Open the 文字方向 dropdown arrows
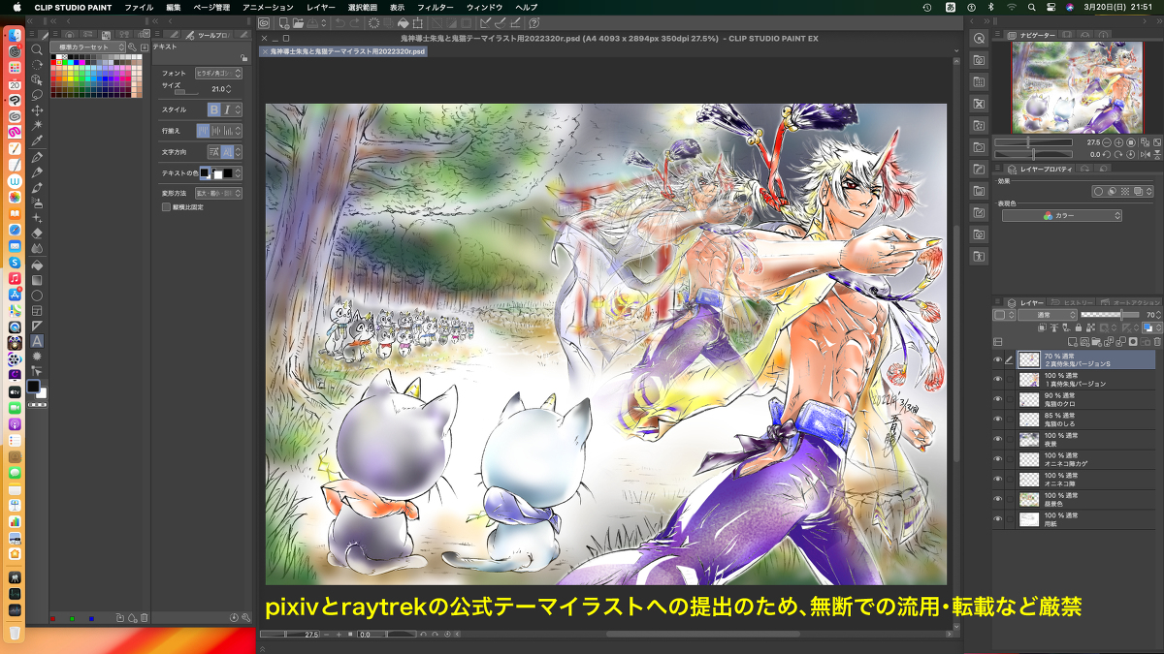1164x654 pixels. point(239,152)
